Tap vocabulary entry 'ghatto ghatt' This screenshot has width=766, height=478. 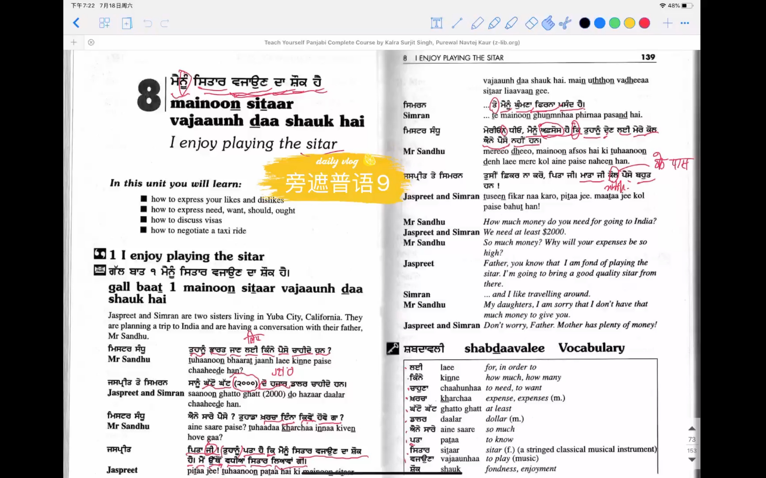(x=461, y=409)
